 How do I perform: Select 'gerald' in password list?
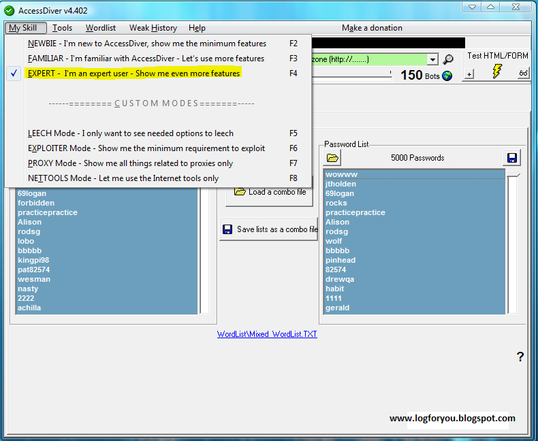click(414, 308)
